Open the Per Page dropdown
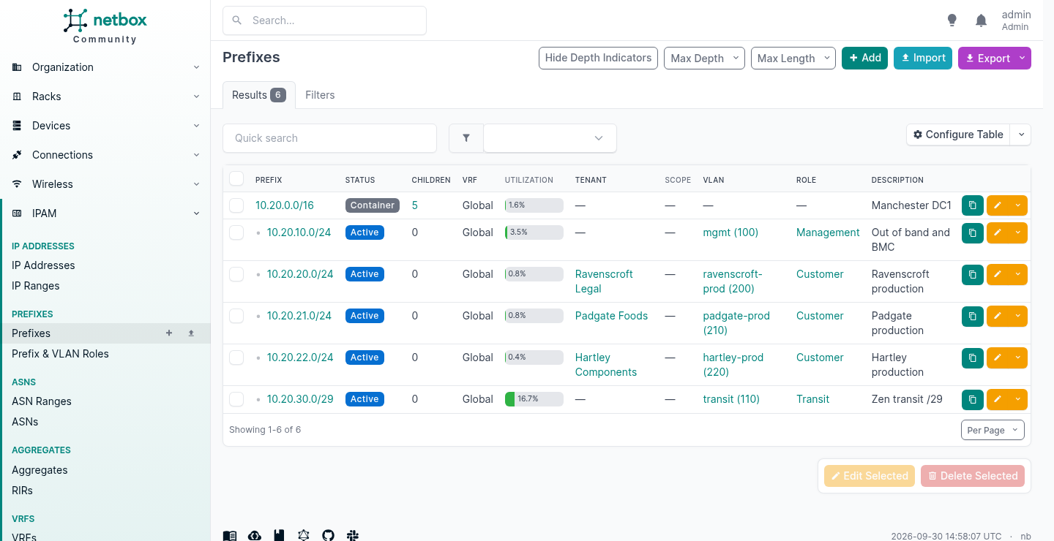The width and height of the screenshot is (1054, 541). [x=993, y=430]
